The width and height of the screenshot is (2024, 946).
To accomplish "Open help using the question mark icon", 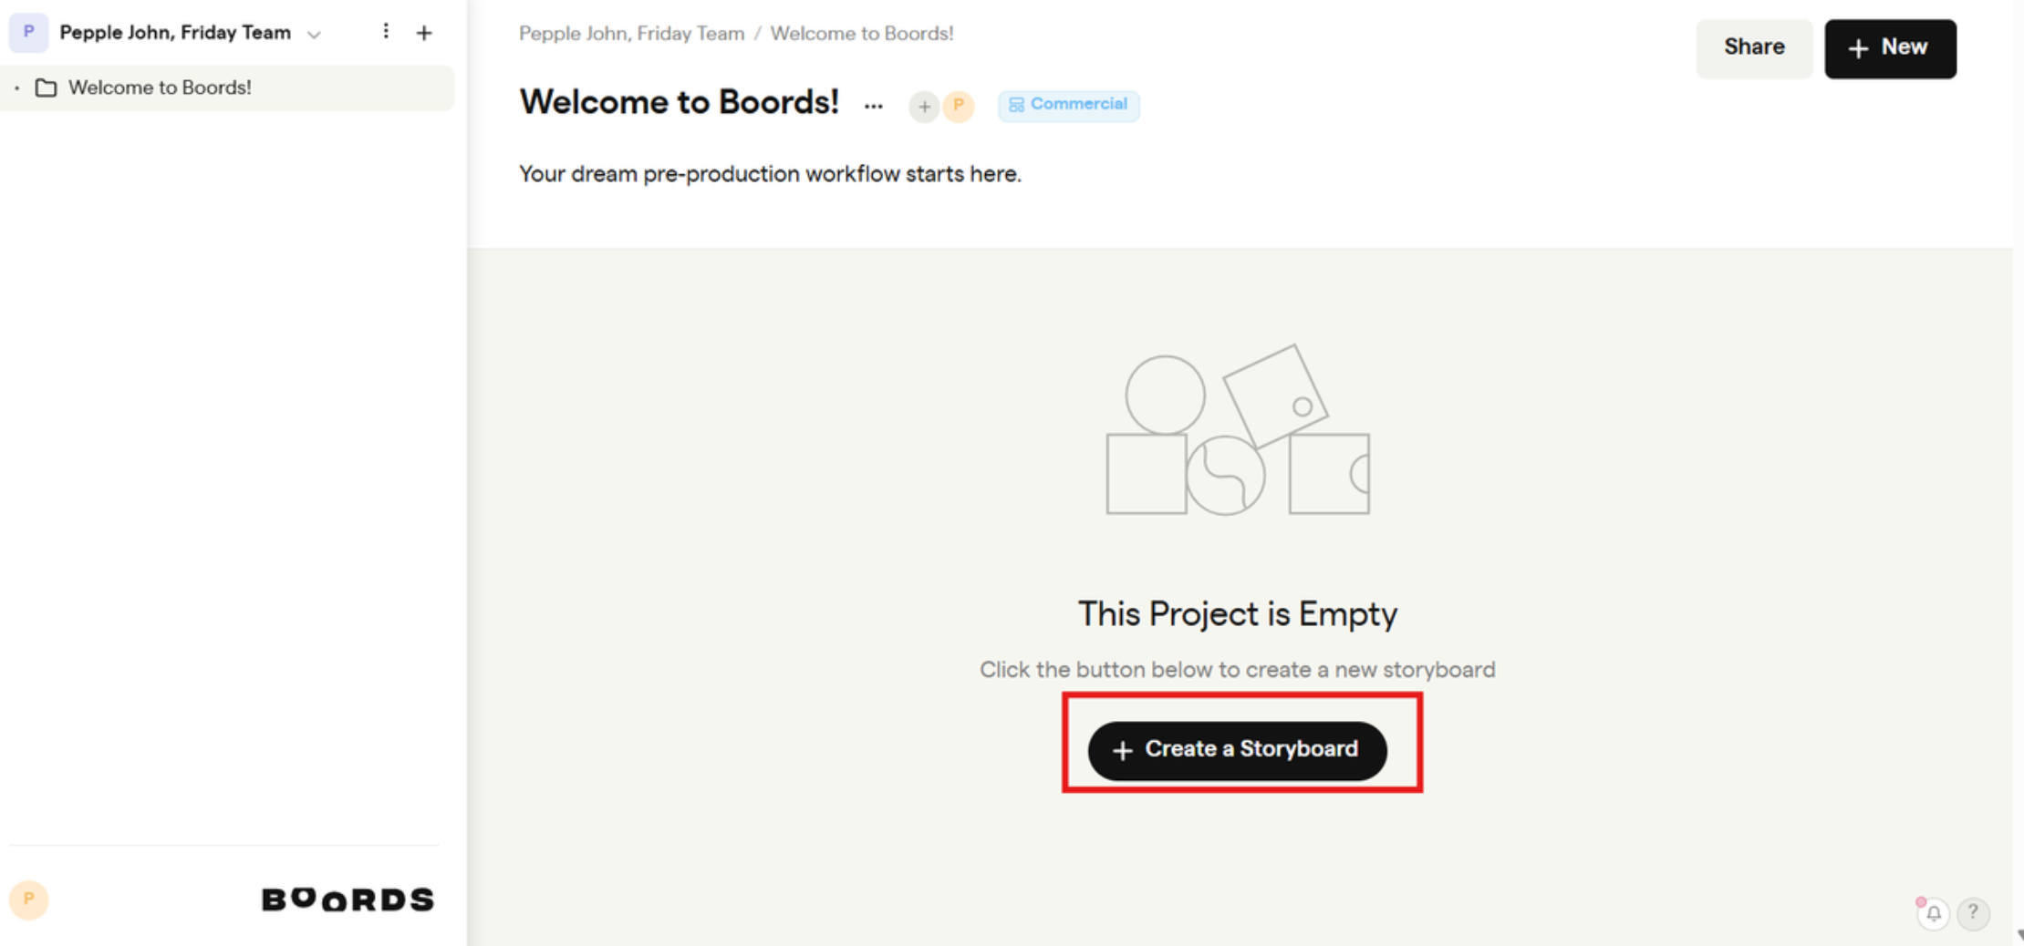I will point(1973,913).
